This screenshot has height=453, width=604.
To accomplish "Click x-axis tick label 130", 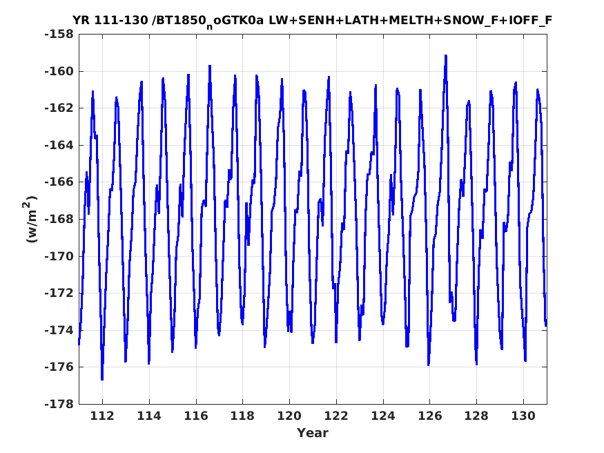I will click(523, 416).
